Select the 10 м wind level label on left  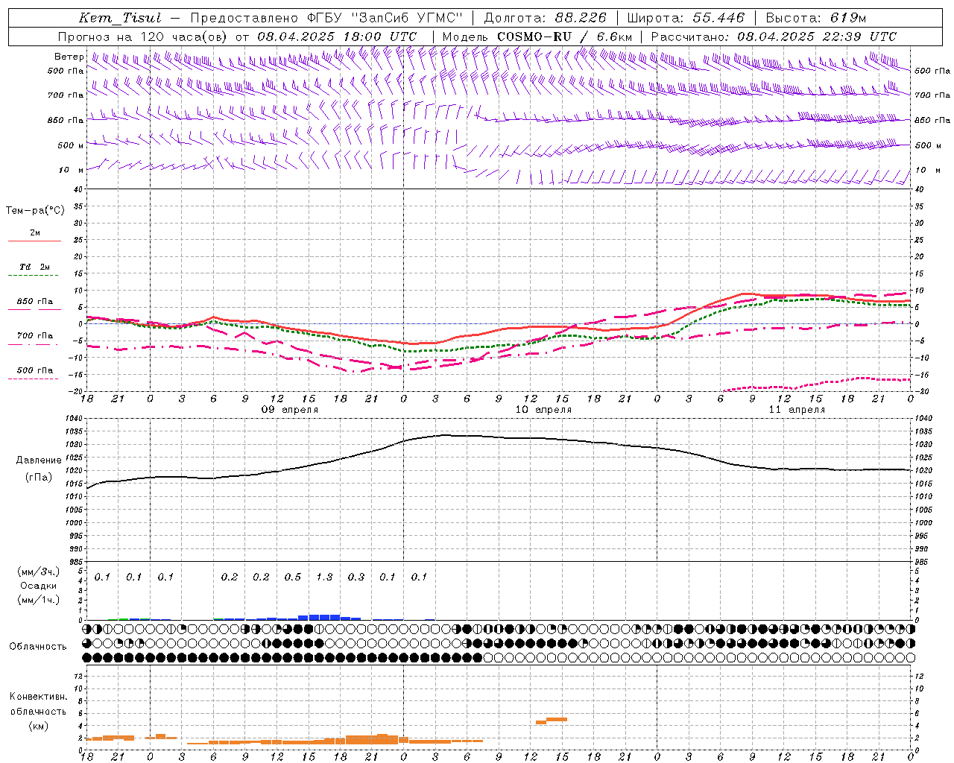(x=71, y=170)
